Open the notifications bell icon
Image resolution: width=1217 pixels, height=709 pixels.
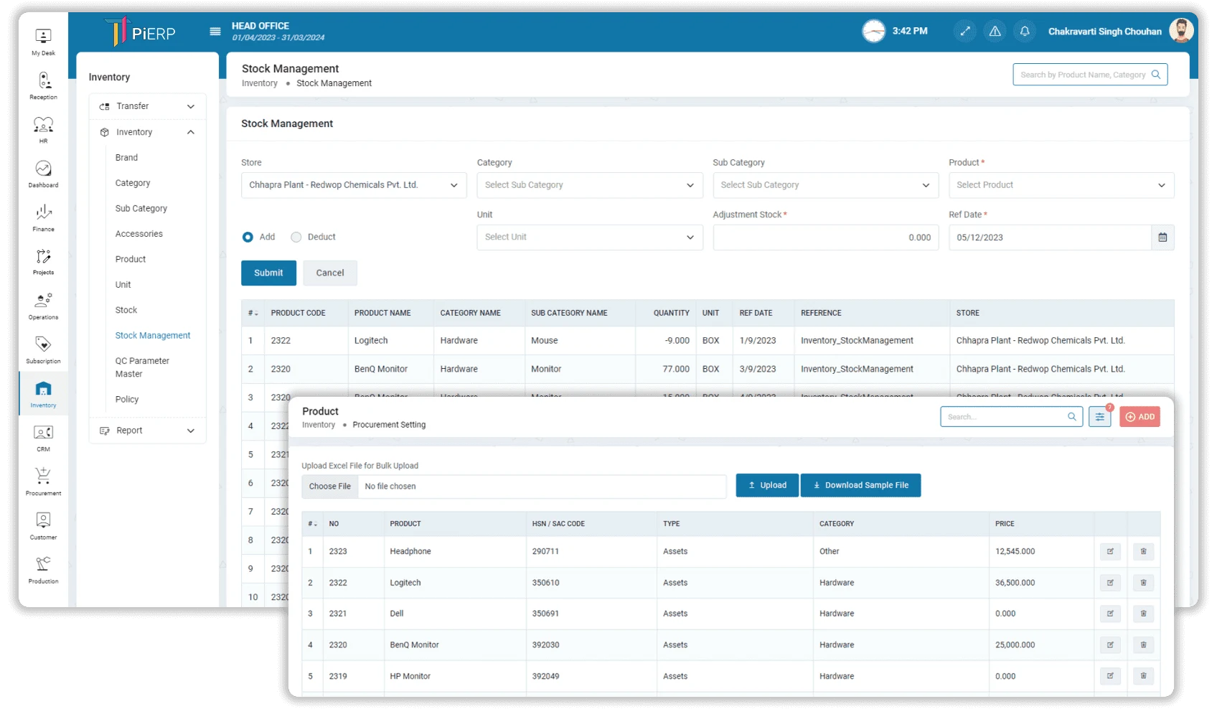[x=1025, y=31]
